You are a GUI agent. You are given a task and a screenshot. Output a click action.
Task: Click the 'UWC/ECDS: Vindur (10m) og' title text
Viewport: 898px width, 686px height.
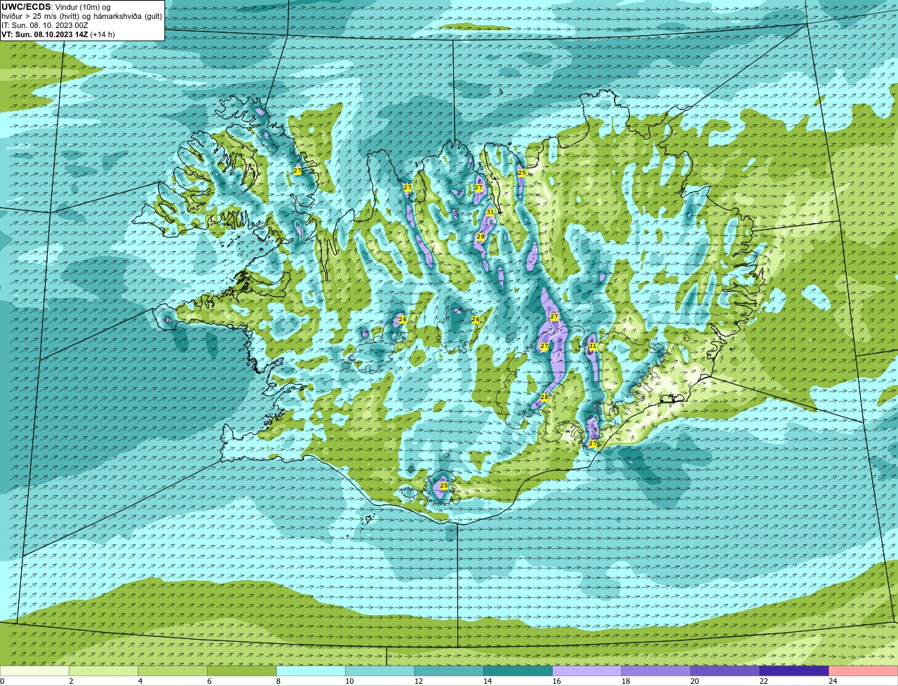pos(56,7)
